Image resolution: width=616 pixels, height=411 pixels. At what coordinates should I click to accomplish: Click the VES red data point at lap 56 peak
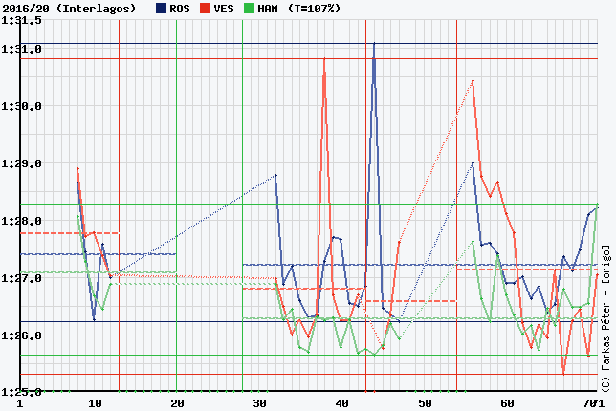(x=473, y=81)
